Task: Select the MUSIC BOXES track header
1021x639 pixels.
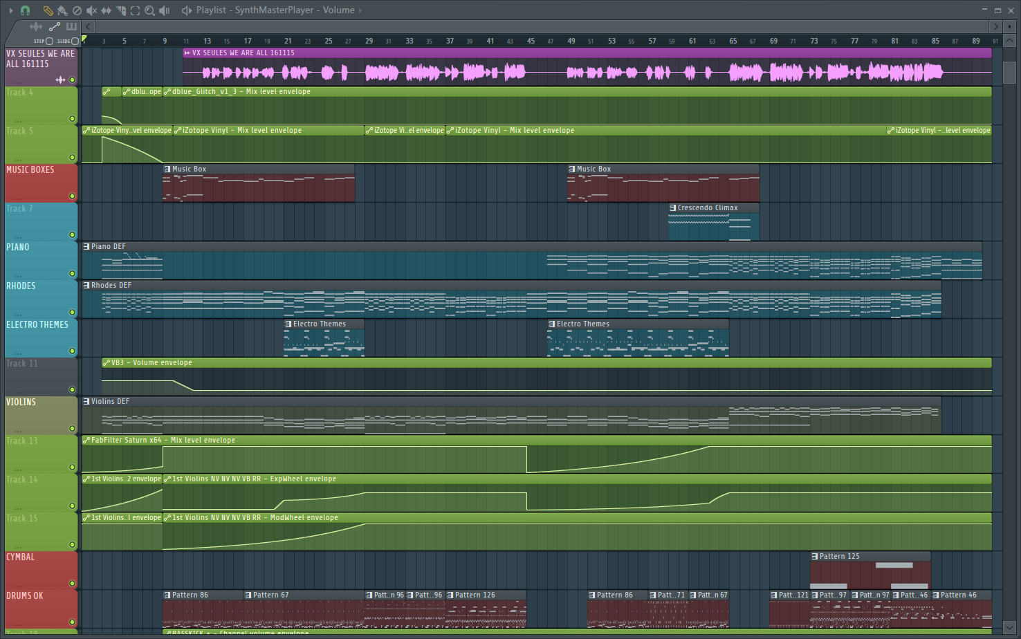Action: (41, 183)
